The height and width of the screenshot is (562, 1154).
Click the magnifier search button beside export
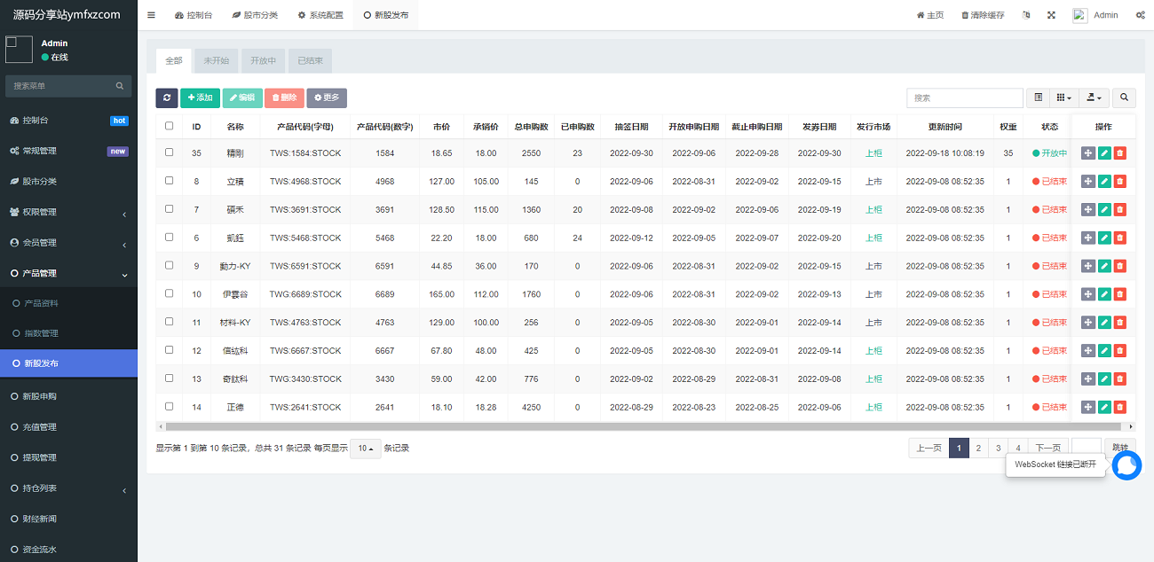[x=1124, y=98]
